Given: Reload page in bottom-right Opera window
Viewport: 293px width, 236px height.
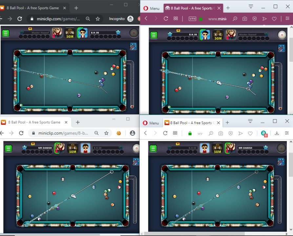Looking at the screenshot, I should pos(165,133).
